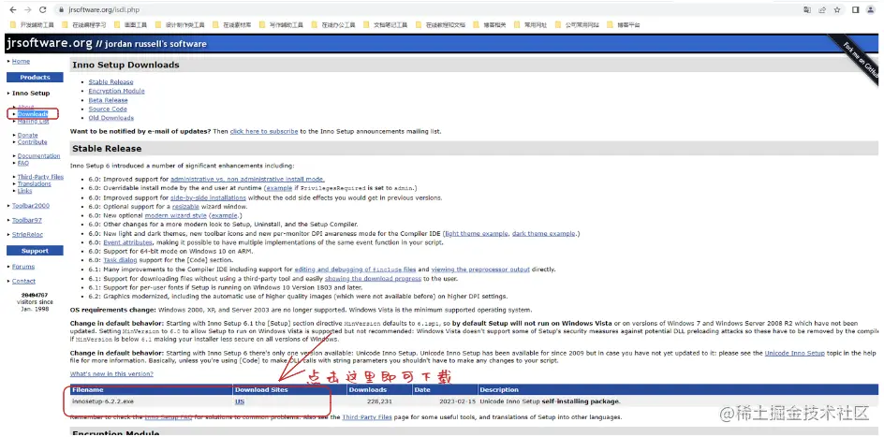Jump to the Beta Release link
The image size is (884, 437).
(109, 100)
